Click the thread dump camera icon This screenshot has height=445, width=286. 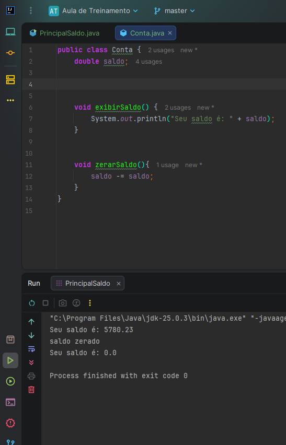pyautogui.click(x=63, y=303)
